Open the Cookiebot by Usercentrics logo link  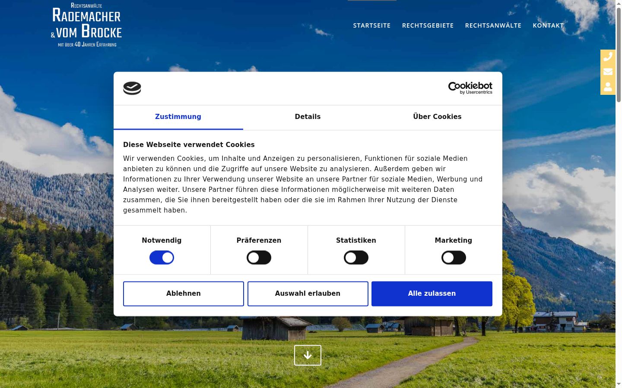(470, 88)
